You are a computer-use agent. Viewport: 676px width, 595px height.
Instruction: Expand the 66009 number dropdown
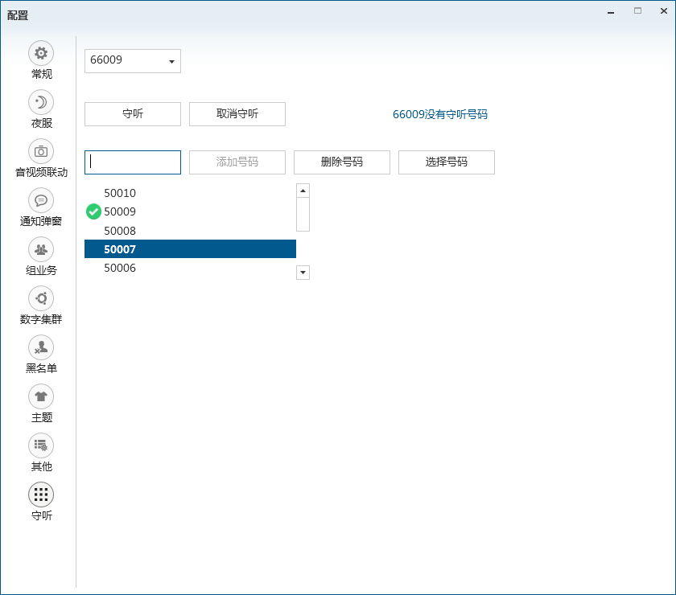point(171,61)
